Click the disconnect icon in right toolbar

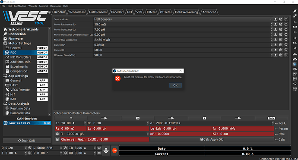click(295, 16)
